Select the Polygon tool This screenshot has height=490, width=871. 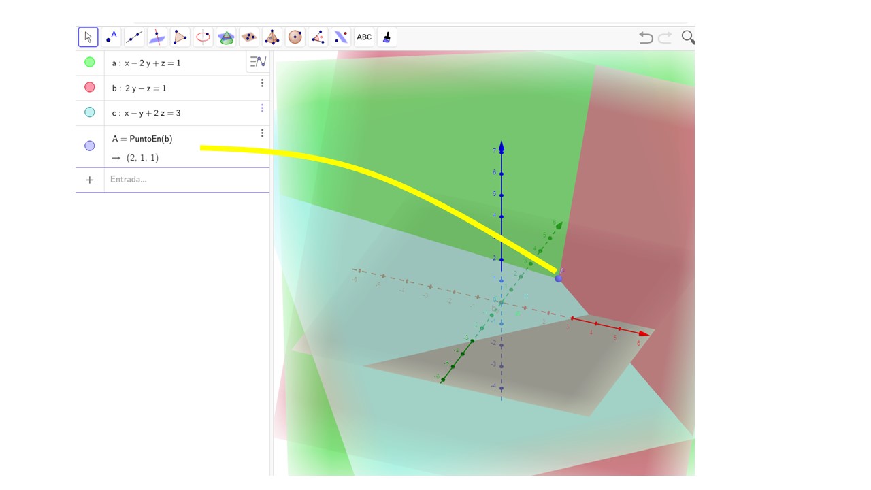click(180, 37)
